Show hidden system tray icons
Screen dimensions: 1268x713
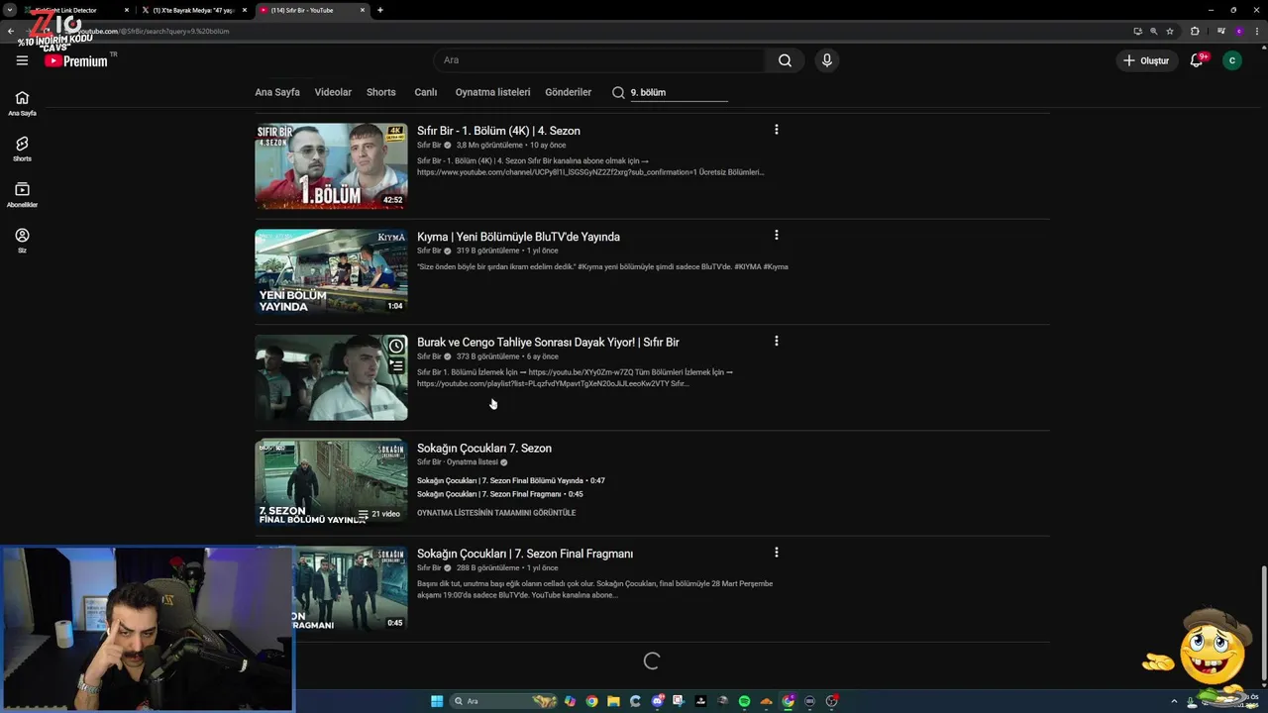[1174, 701]
